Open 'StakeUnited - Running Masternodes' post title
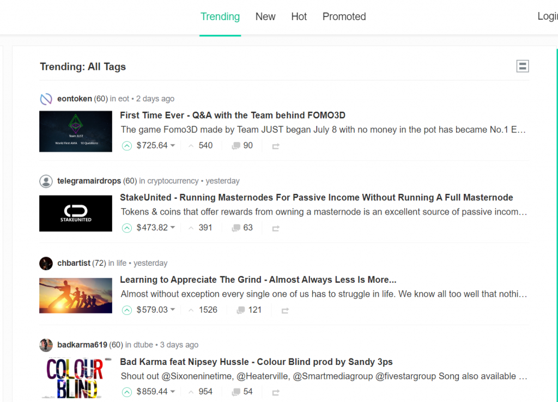Image resolution: width=558 pixels, height=402 pixels. (x=317, y=197)
